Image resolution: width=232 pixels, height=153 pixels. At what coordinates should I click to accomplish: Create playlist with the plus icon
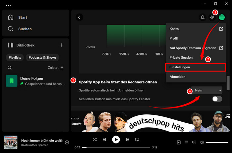click(x=62, y=45)
